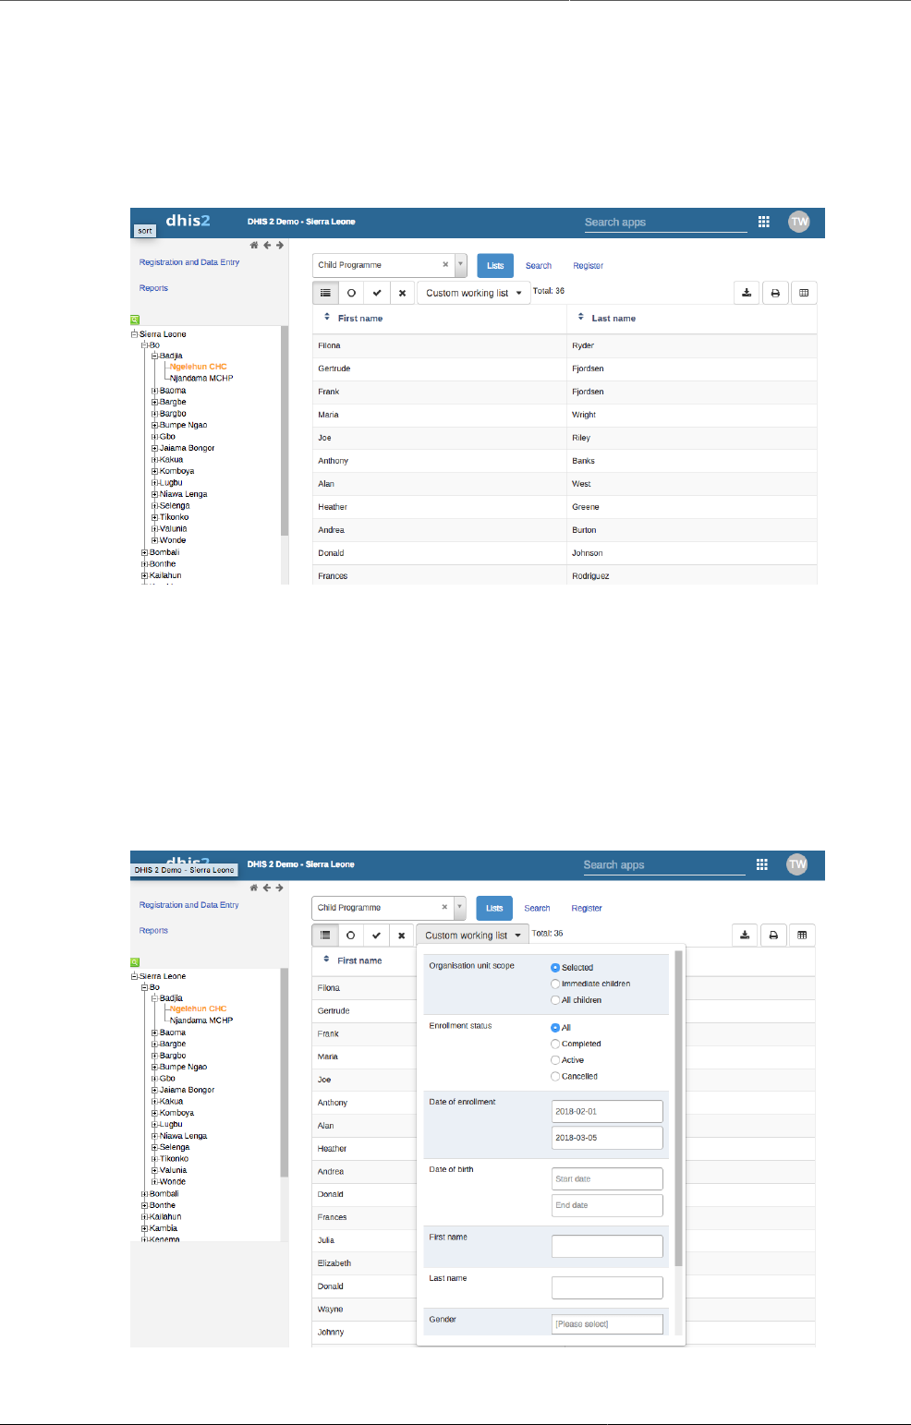
Task: Open Custom working list dropdown in upper screenshot
Action: click(x=474, y=293)
